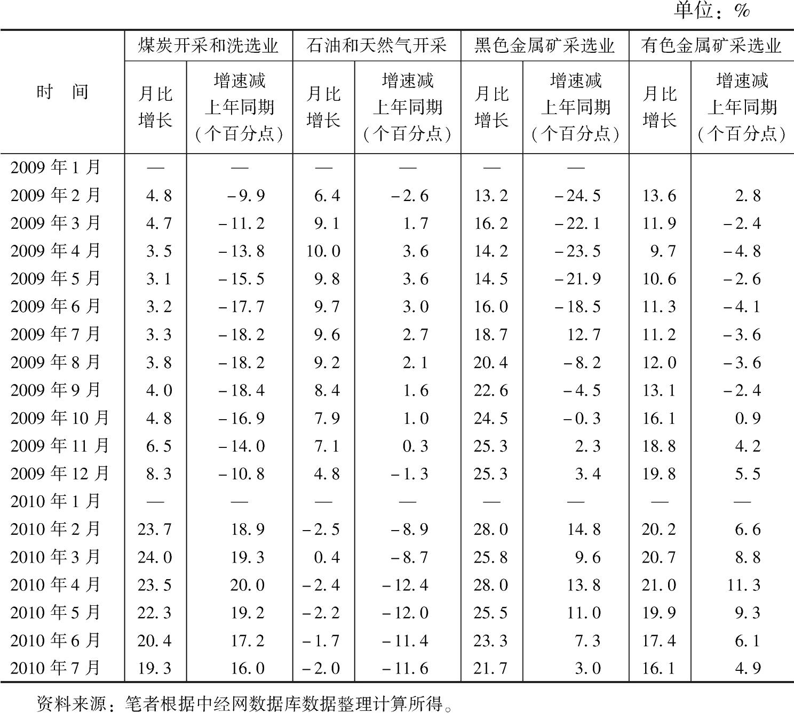Click the 单位：% label above table
Image resolution: width=794 pixels, height=713 pixels.
pos(712,11)
